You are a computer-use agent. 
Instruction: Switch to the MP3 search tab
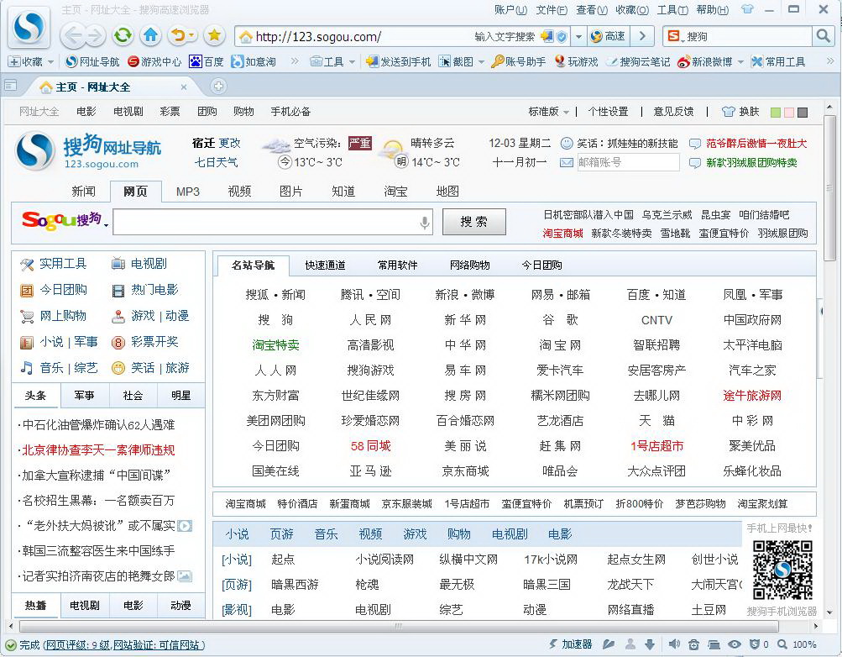[x=187, y=192]
